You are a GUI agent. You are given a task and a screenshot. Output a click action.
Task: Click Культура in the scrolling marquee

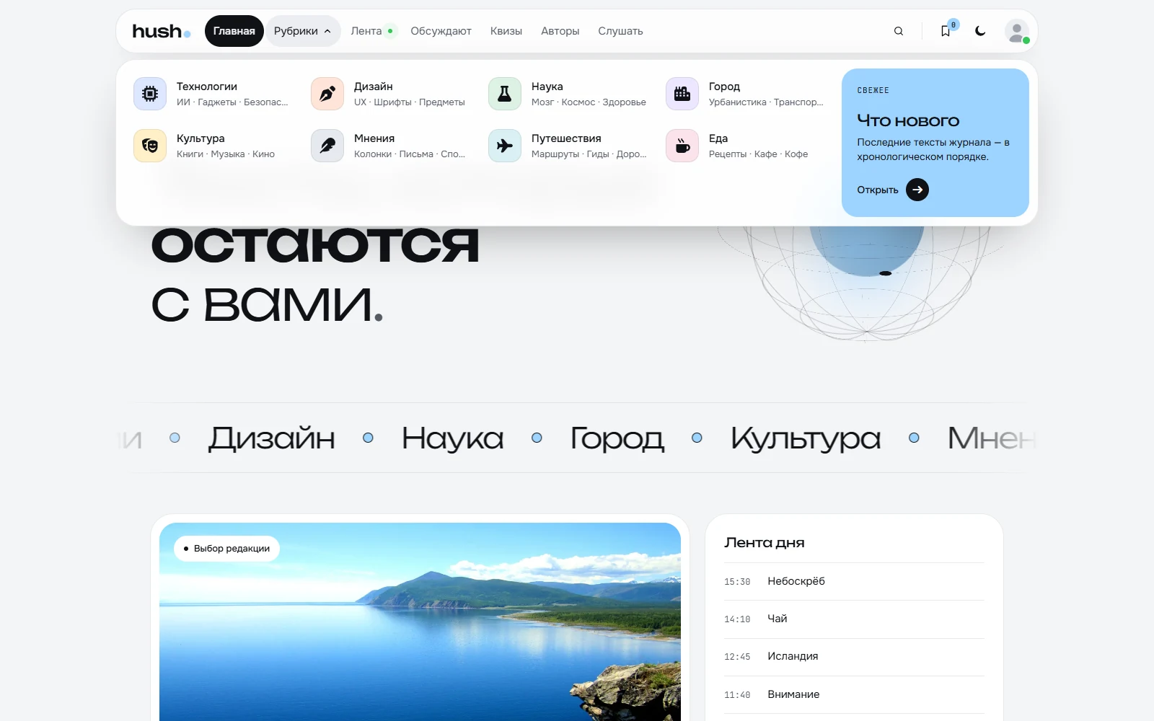pyautogui.click(x=806, y=438)
